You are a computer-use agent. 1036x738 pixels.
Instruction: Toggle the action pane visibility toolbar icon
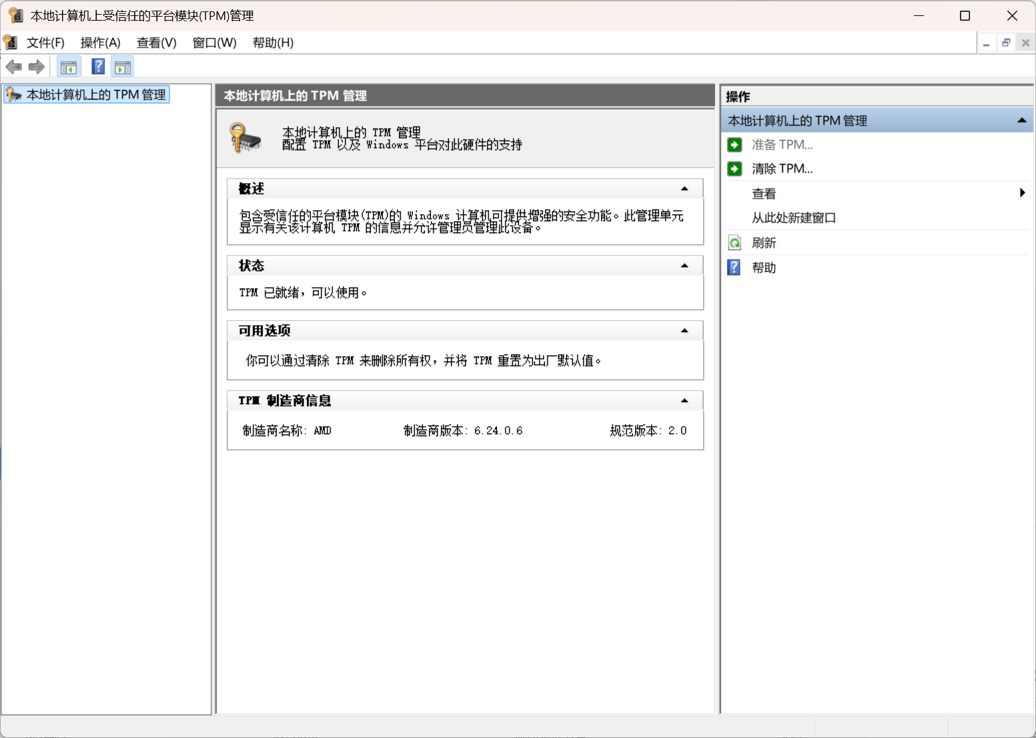click(122, 66)
